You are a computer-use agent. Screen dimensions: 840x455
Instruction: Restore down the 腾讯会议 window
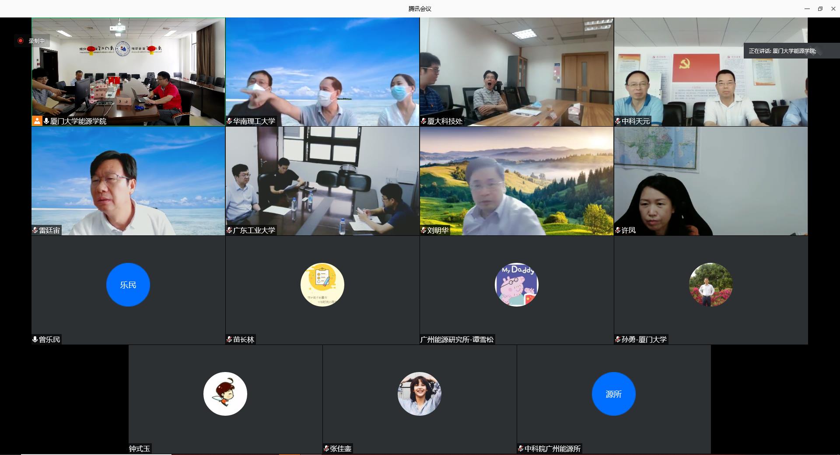(x=820, y=9)
